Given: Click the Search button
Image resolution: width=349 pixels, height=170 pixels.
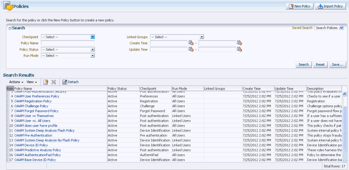Looking at the screenshot, I should (304, 65).
